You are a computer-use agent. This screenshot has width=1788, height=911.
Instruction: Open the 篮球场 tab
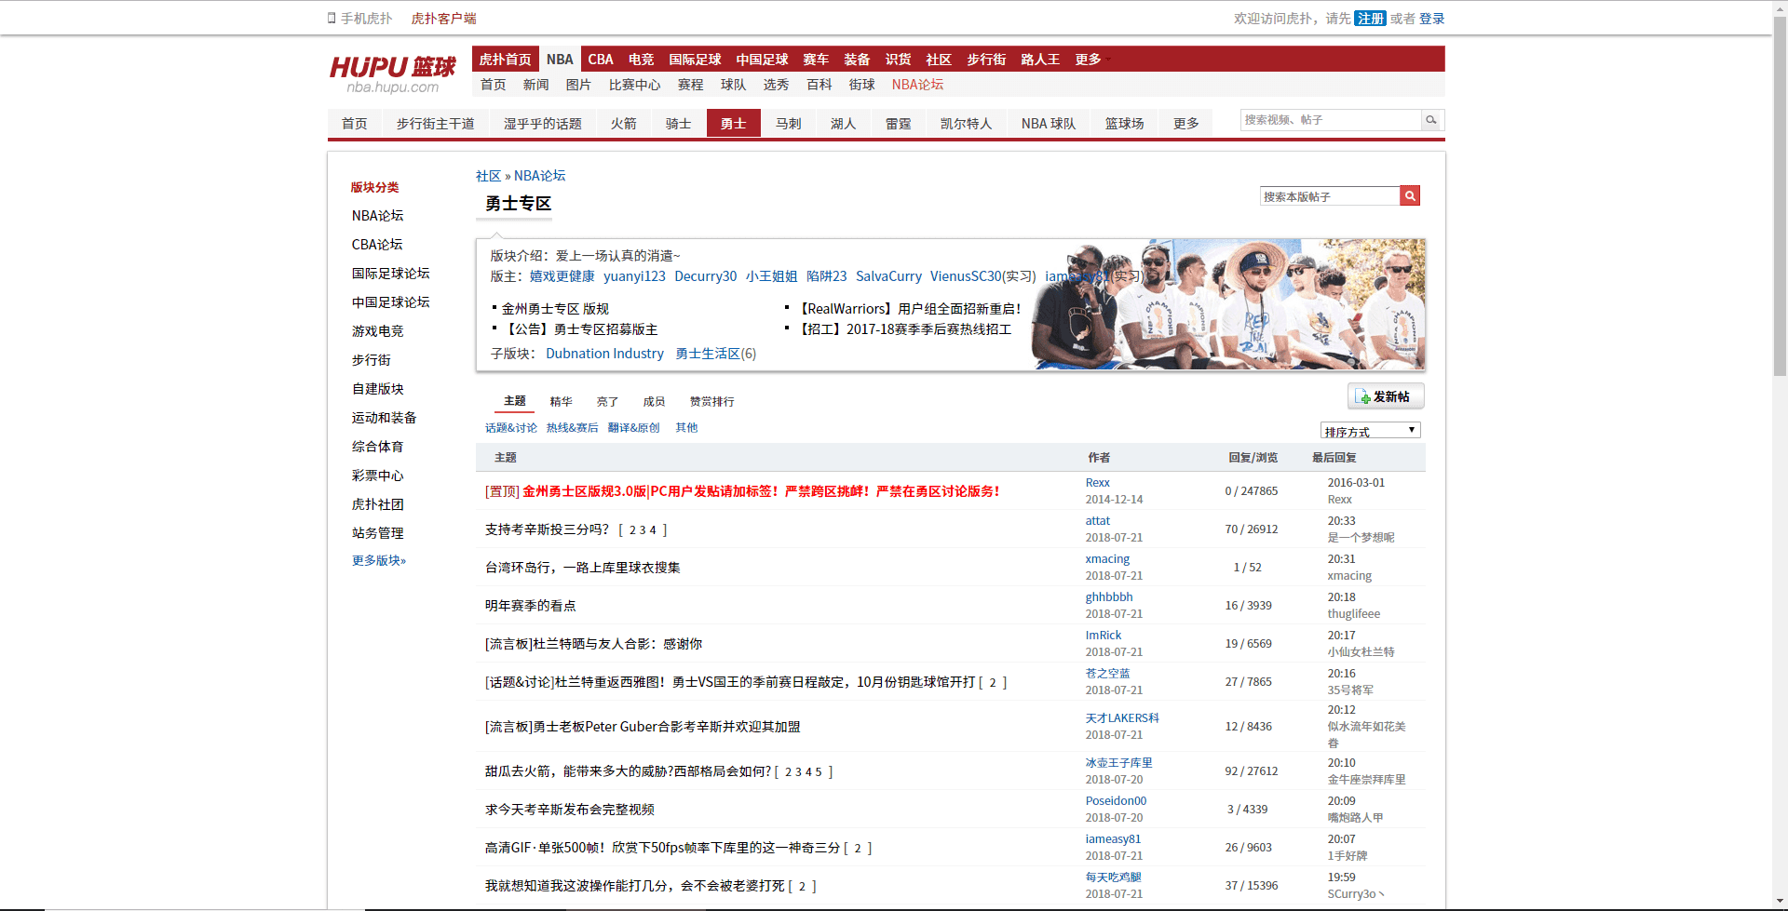click(1124, 124)
